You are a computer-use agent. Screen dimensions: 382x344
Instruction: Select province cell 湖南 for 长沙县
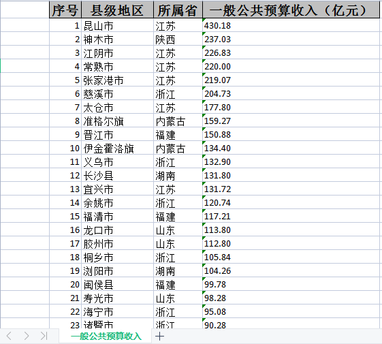(x=178, y=176)
